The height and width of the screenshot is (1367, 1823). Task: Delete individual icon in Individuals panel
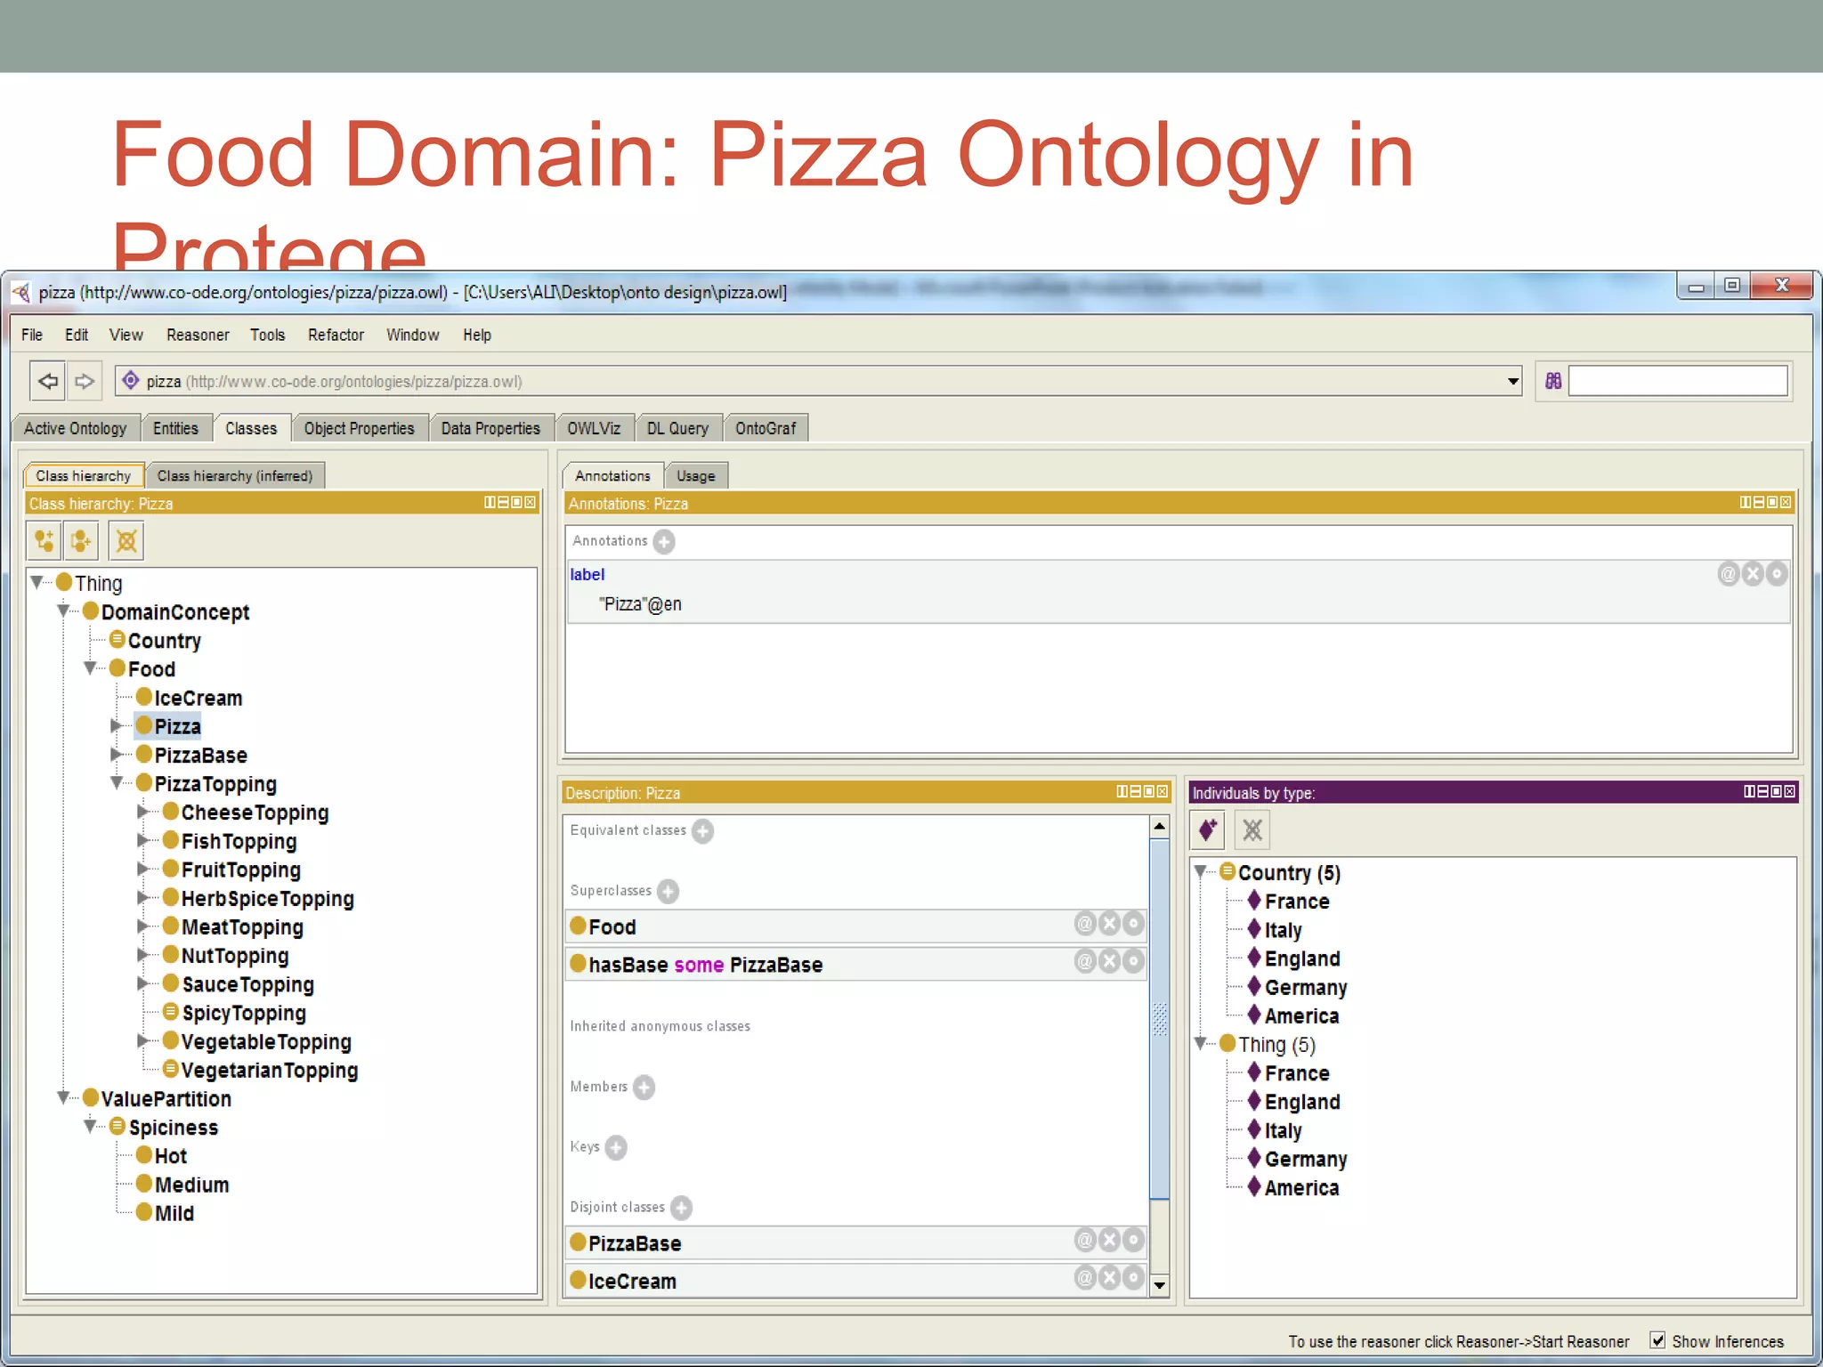tap(1252, 830)
